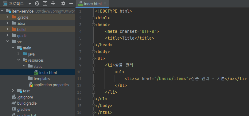Select the resources folder icon
Screen dimensions: 249x116
(25, 60)
